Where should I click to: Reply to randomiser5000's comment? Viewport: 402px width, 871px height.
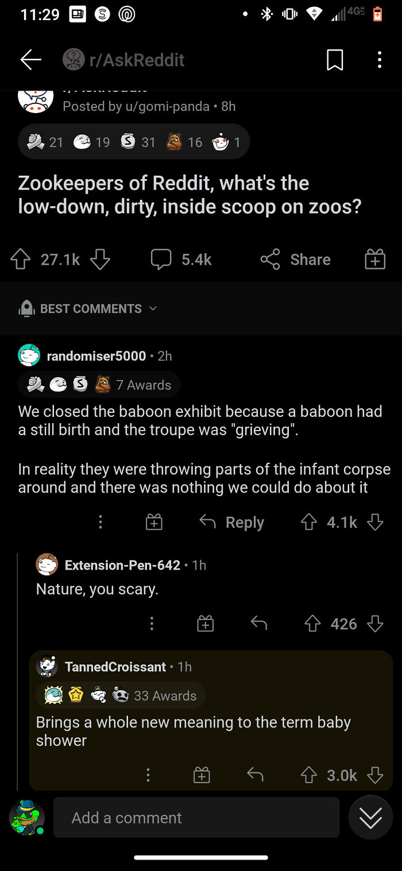pos(231,522)
